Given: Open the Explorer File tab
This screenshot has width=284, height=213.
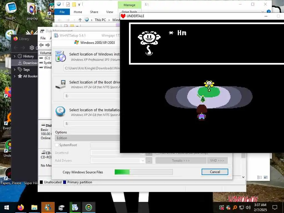Looking at the screenshot, I should coord(62,12).
